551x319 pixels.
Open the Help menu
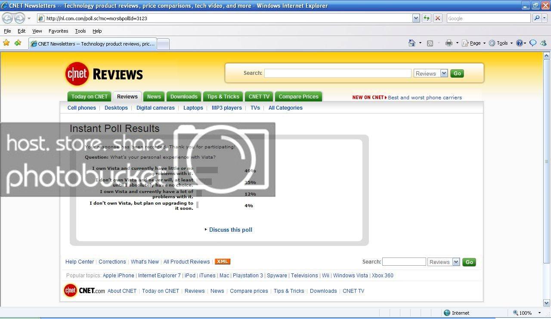(x=97, y=31)
